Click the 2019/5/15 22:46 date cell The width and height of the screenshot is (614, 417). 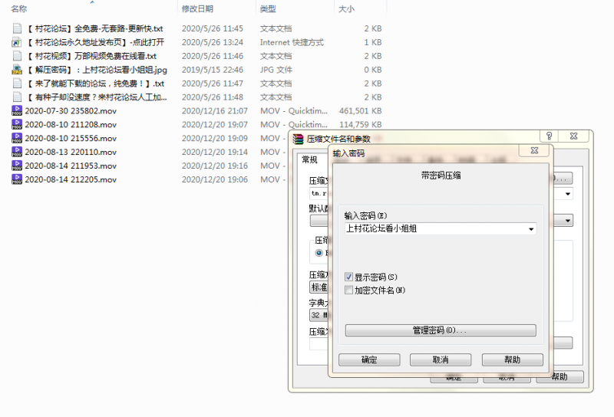tap(213, 70)
